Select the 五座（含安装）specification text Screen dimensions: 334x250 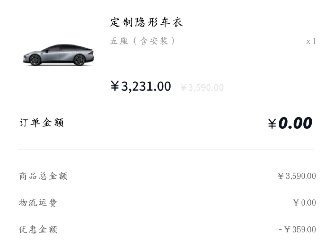pos(143,41)
